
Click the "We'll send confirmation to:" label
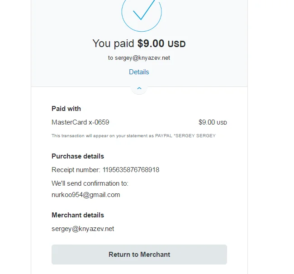click(90, 183)
